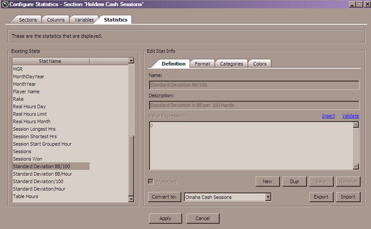
Task: Click the Dup button
Action: (x=294, y=181)
